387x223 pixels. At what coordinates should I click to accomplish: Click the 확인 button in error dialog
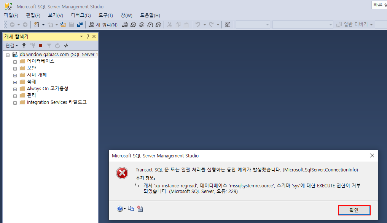[354, 210]
